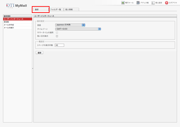This screenshot has height=127, width=180.
Task: Click the ログアウト text link
Action: 173,3
